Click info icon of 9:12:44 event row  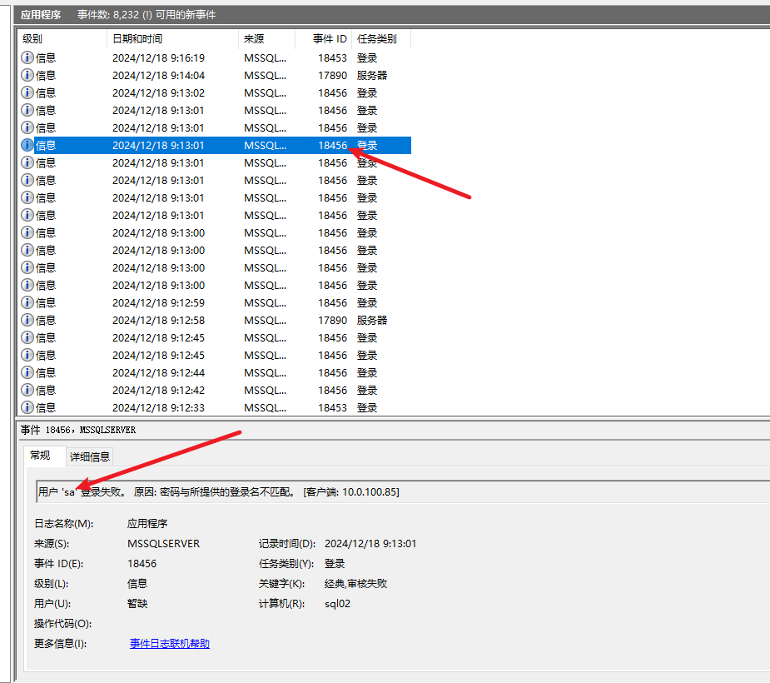27,372
